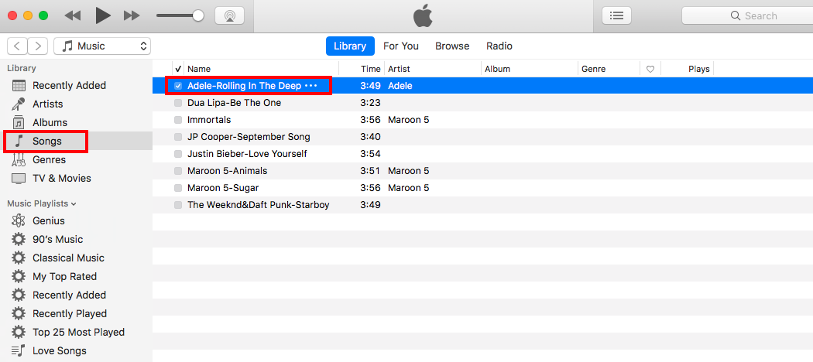Click the Songs music note icon
Image resolution: width=813 pixels, height=362 pixels.
19,141
